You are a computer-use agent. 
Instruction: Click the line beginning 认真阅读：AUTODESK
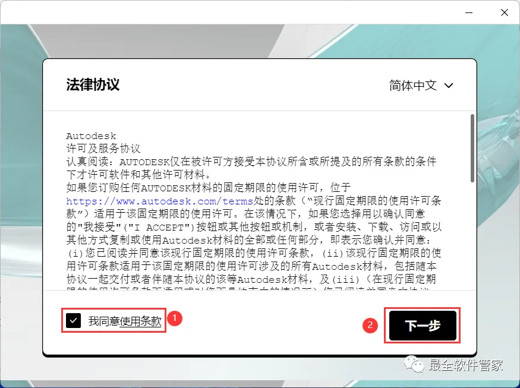[x=251, y=162]
